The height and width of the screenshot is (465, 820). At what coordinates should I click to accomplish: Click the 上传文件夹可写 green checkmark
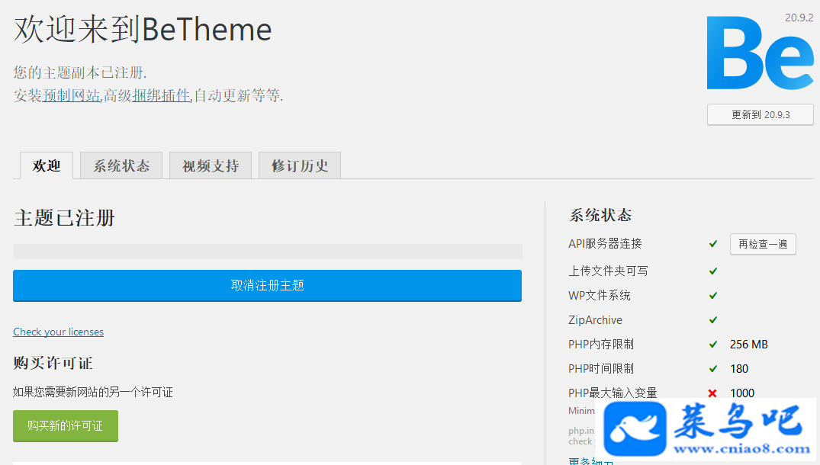[712, 271]
